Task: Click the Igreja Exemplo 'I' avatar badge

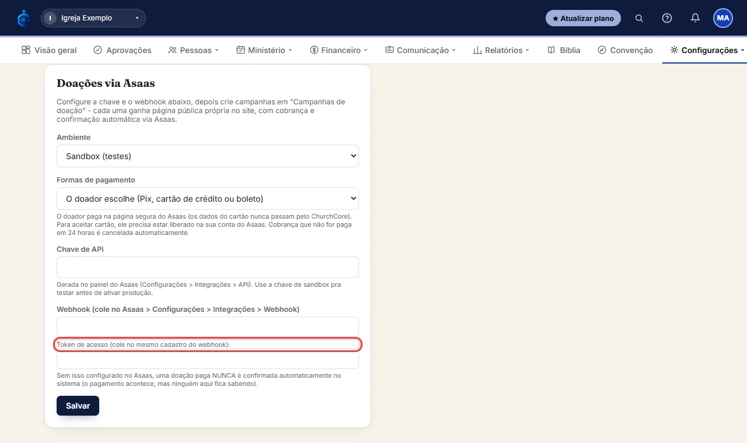Action: tap(51, 18)
